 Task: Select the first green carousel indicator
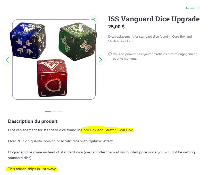(48, 112)
